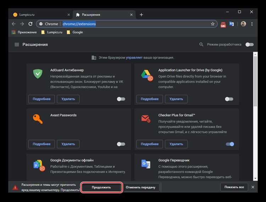Click Удалить for Application Launcher for Drive

coord(176,99)
